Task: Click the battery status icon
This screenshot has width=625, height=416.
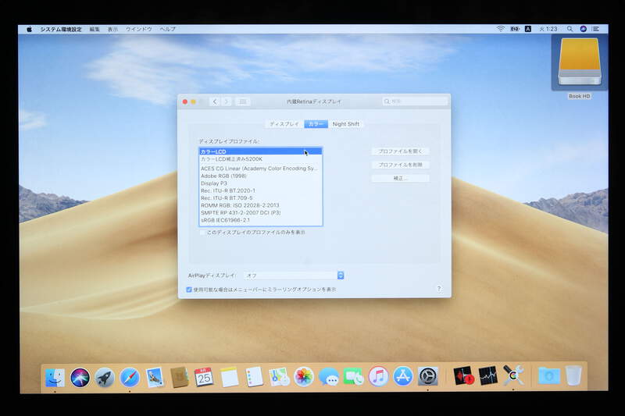Action: 515,29
